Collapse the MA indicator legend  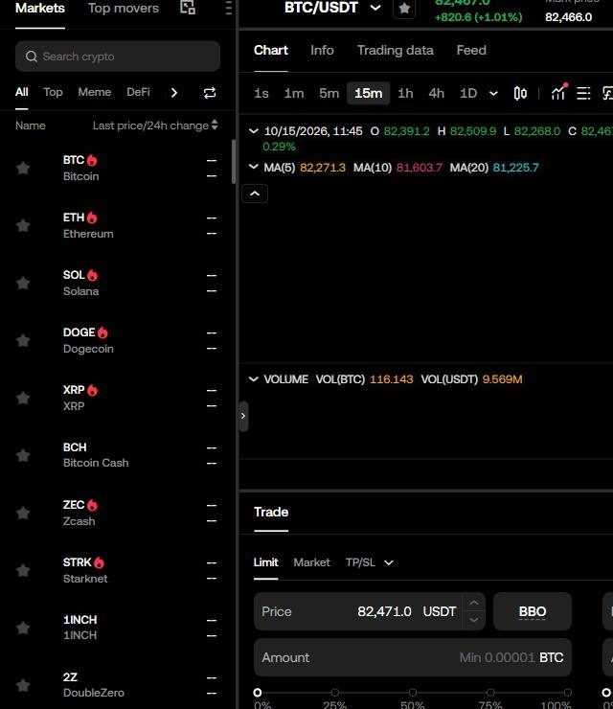(254, 167)
